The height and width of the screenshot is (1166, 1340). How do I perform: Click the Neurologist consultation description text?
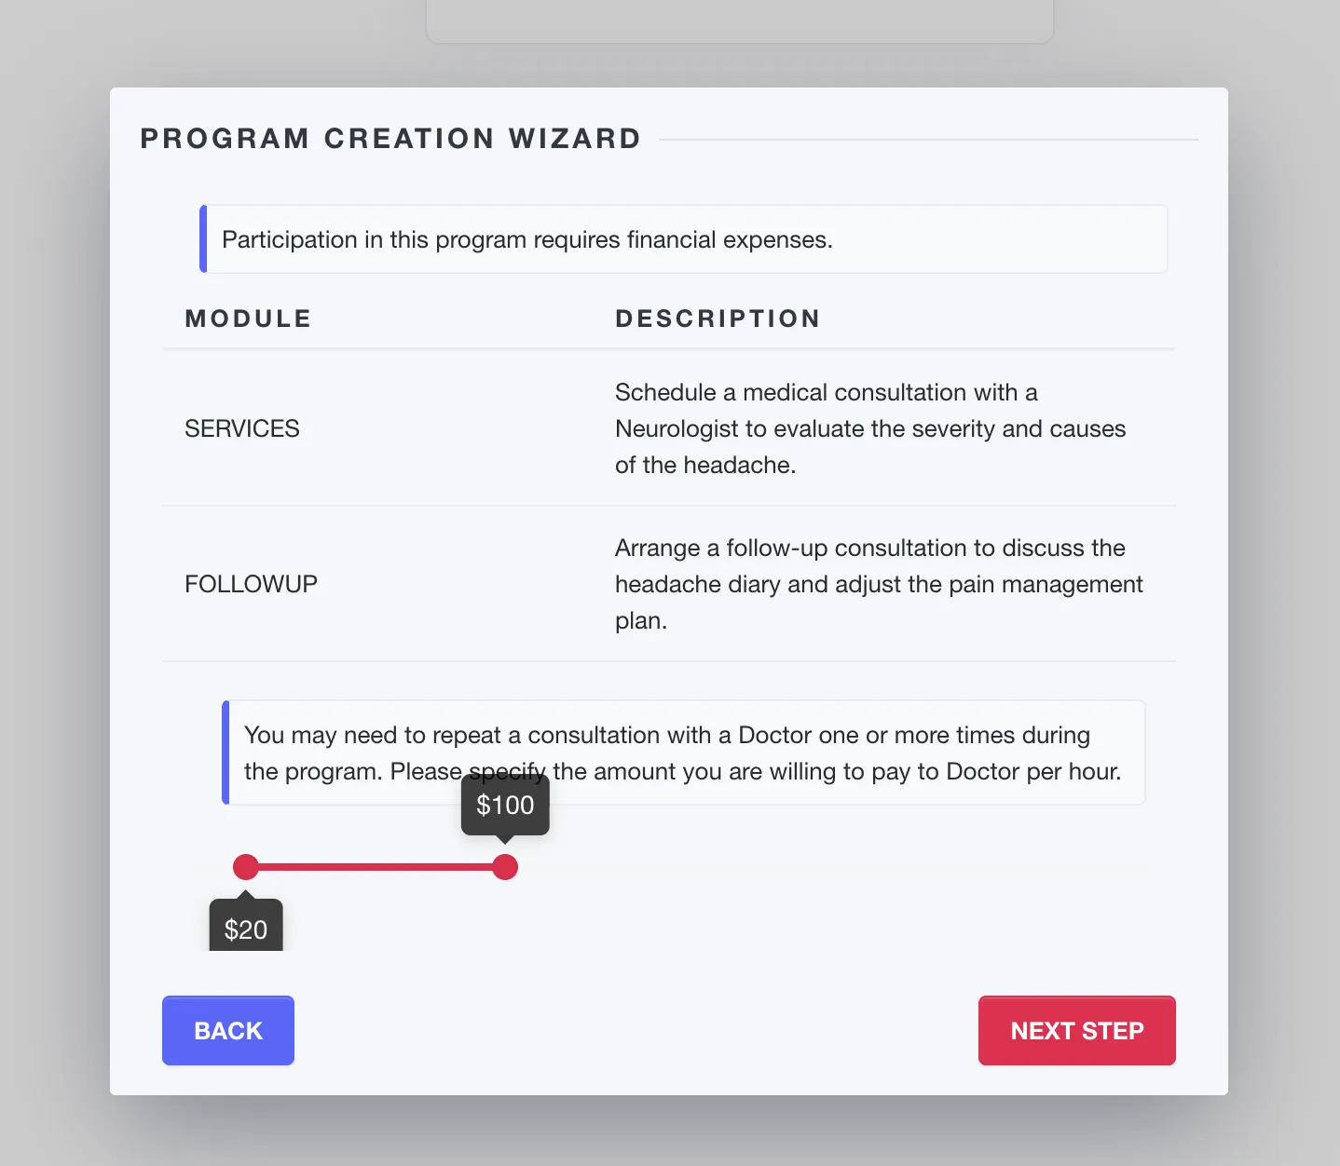869,428
